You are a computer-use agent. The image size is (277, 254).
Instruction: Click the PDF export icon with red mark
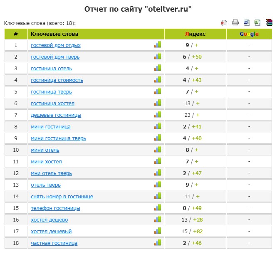tap(224, 23)
